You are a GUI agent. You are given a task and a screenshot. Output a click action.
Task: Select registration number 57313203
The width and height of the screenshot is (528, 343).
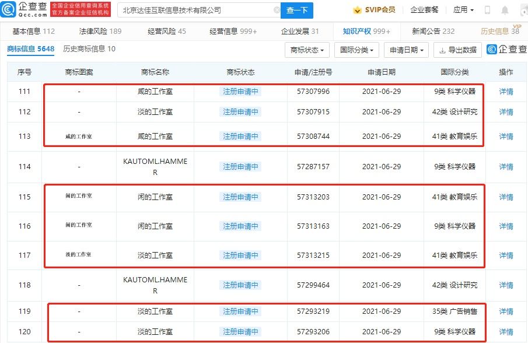(313, 197)
